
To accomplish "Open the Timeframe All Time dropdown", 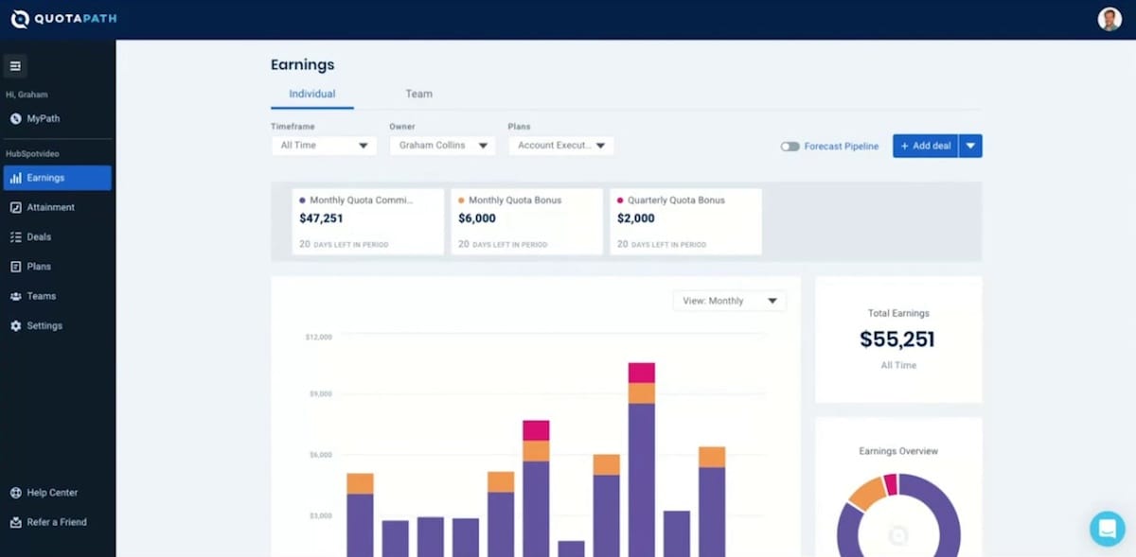I will pyautogui.click(x=324, y=146).
